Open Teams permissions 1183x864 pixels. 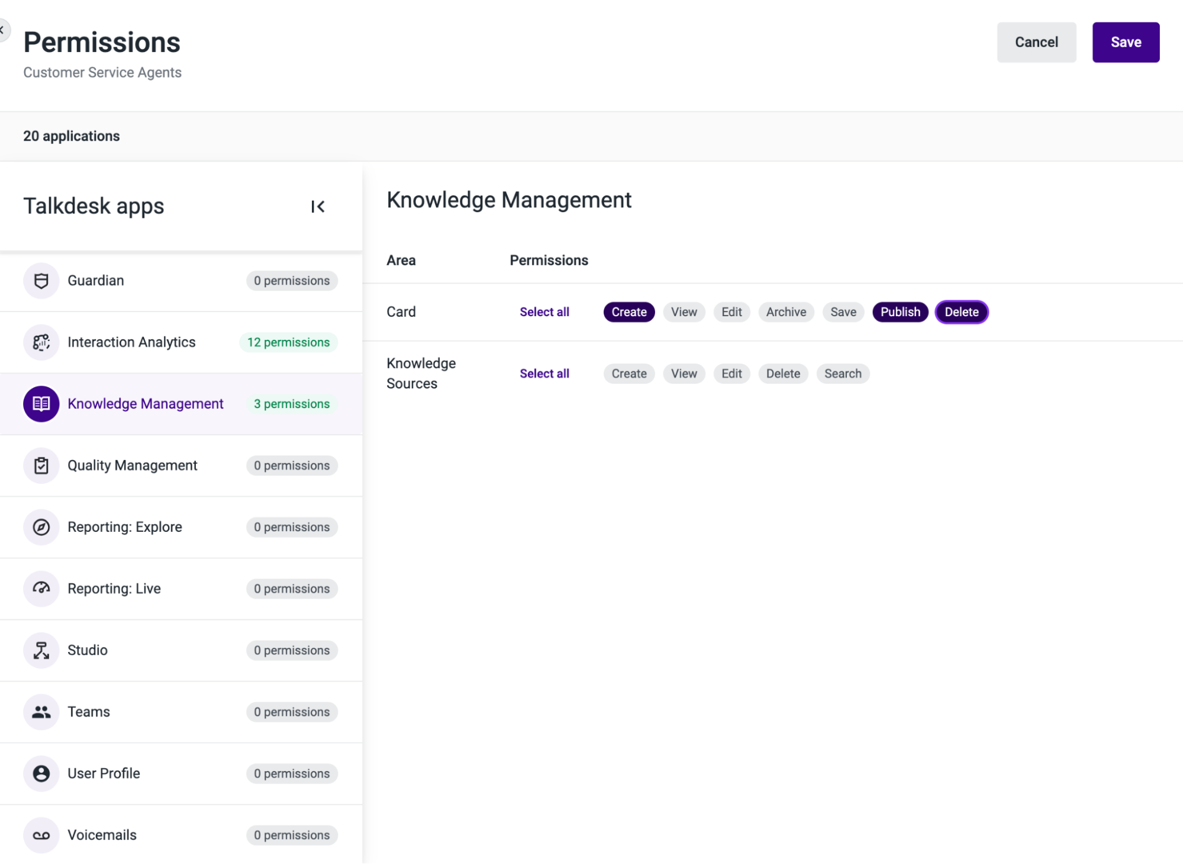181,712
